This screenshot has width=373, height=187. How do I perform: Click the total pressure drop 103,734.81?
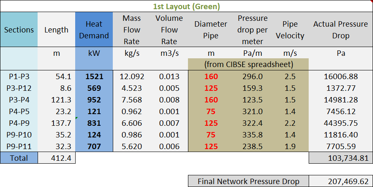[341, 158]
